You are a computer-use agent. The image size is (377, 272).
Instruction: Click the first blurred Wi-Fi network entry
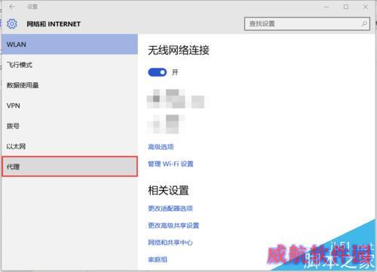pos(176,99)
